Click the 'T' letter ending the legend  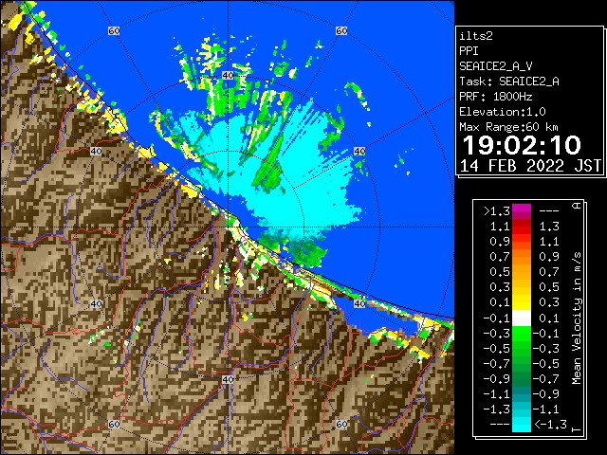577,429
